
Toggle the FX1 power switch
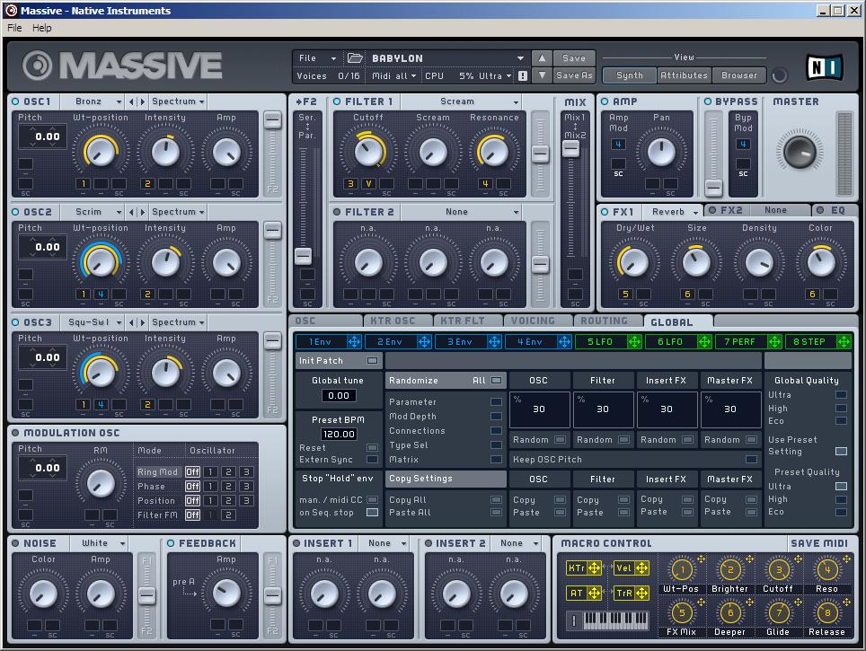tap(605, 212)
